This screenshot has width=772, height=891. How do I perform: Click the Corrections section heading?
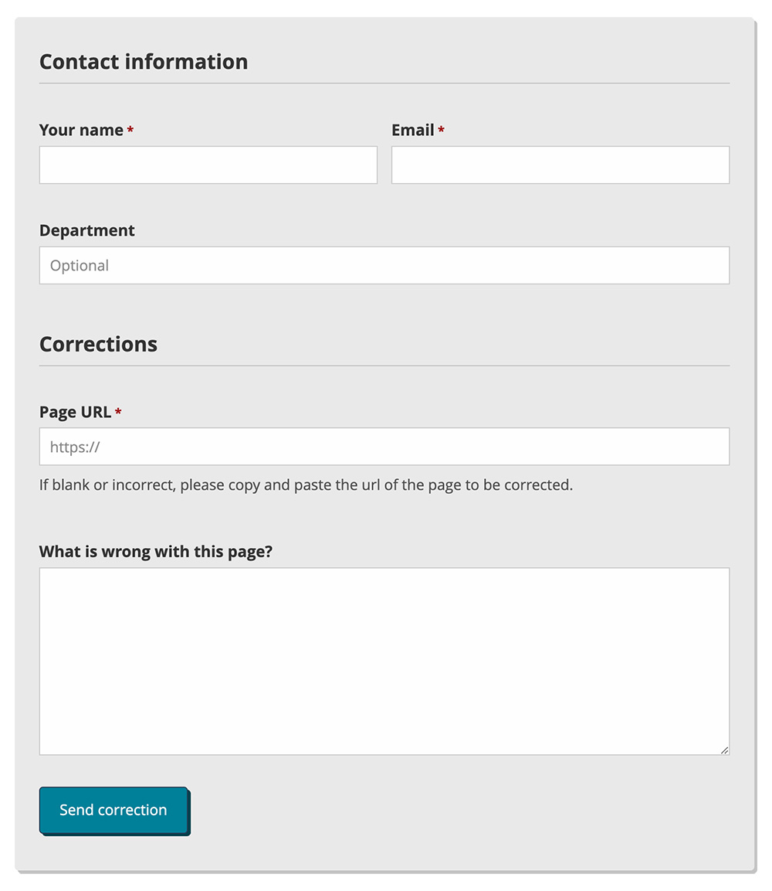98,345
